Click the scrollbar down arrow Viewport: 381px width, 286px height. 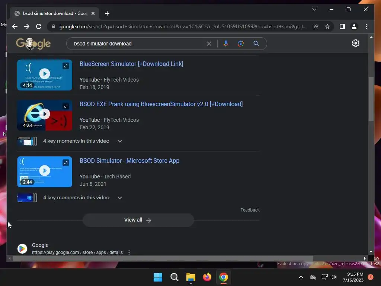tap(371, 252)
